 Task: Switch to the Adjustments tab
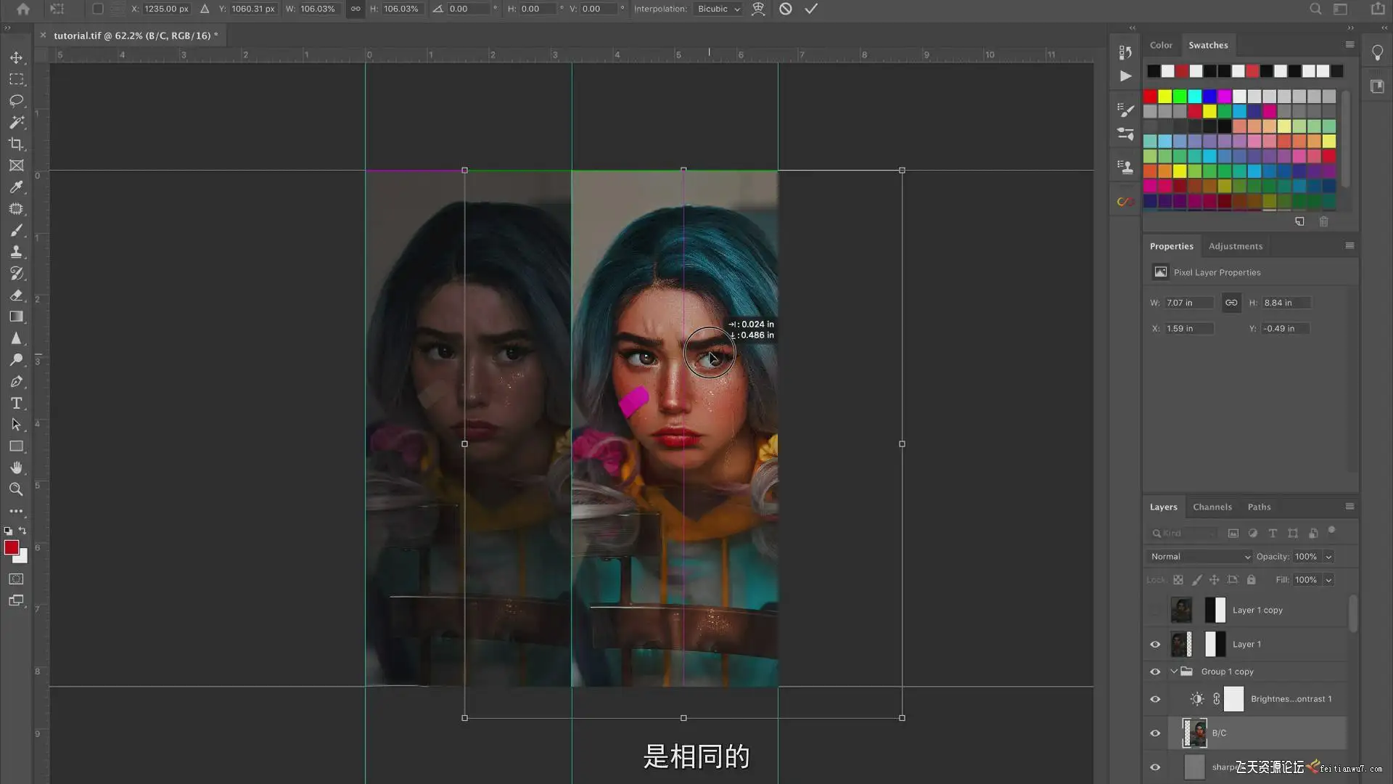click(x=1235, y=246)
